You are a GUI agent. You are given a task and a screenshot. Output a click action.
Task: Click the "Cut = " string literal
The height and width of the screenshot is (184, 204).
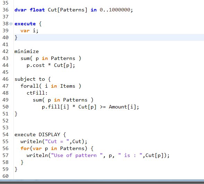point(57,141)
